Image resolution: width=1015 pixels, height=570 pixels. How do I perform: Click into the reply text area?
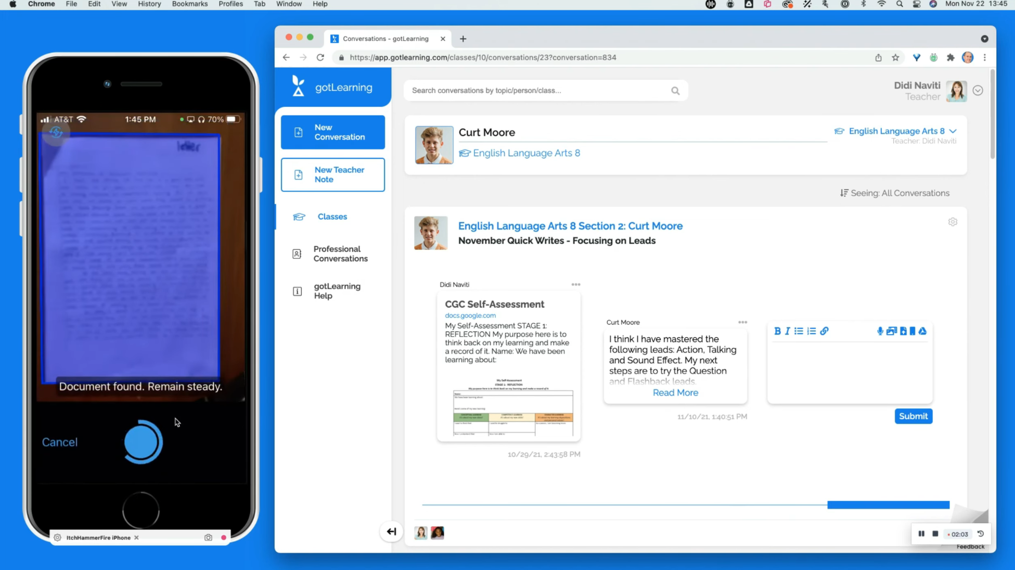850,371
